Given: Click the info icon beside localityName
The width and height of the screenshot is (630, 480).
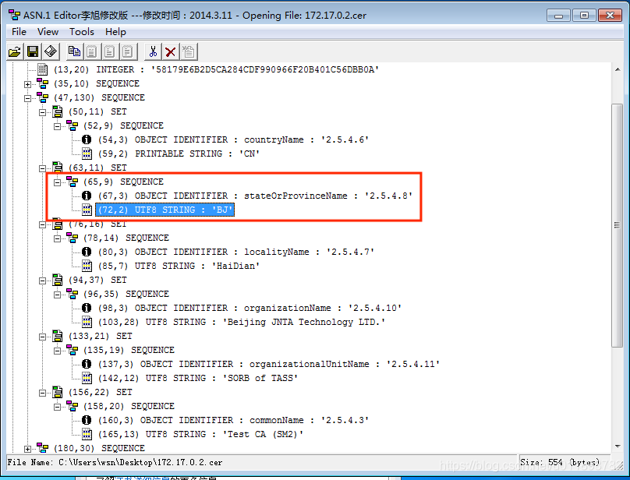Looking at the screenshot, I should coord(87,252).
